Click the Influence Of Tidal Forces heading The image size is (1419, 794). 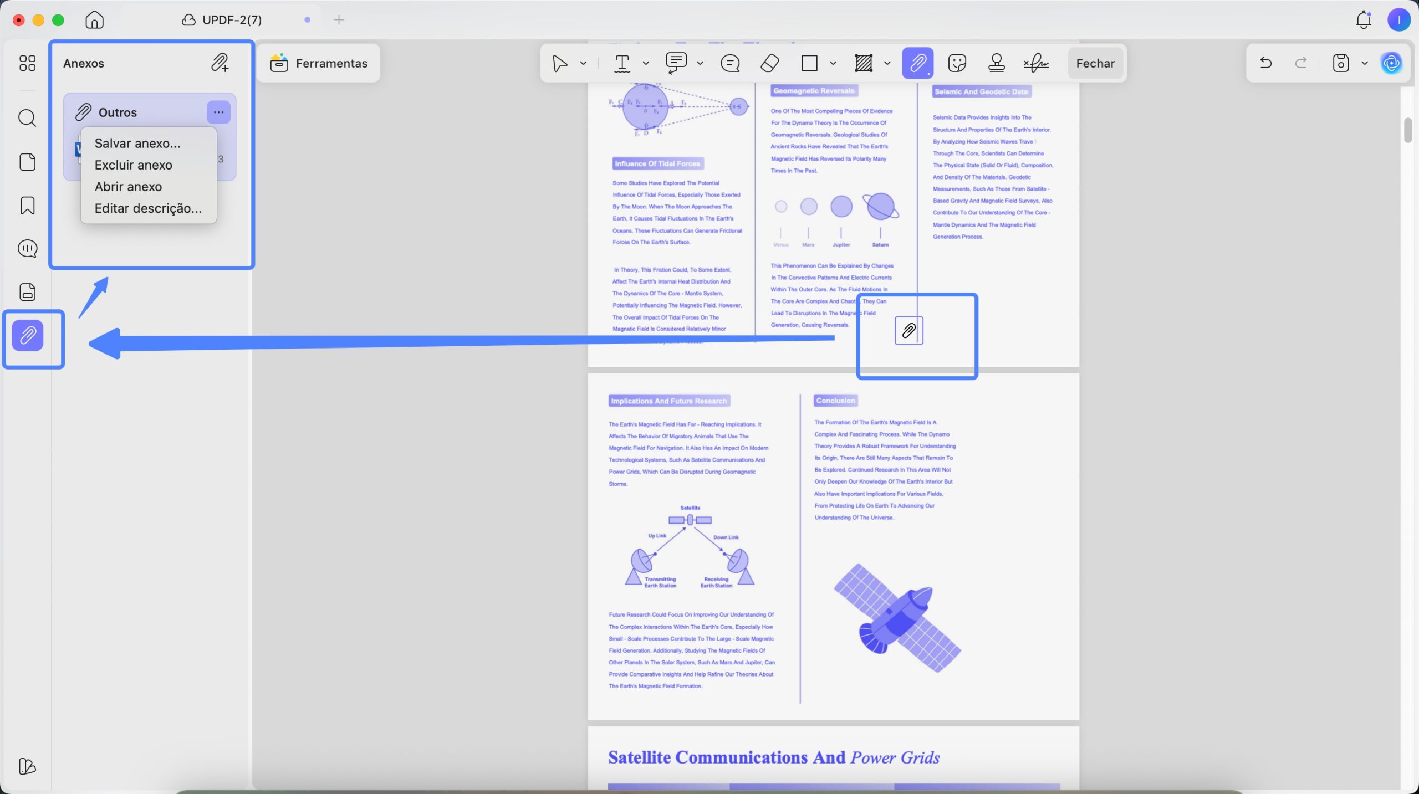(657, 163)
